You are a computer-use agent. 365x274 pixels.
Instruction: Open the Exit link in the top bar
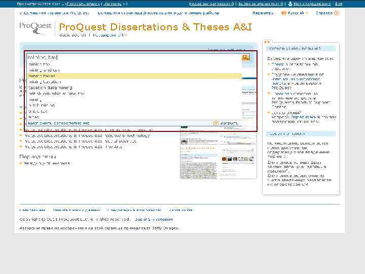pos(339,4)
